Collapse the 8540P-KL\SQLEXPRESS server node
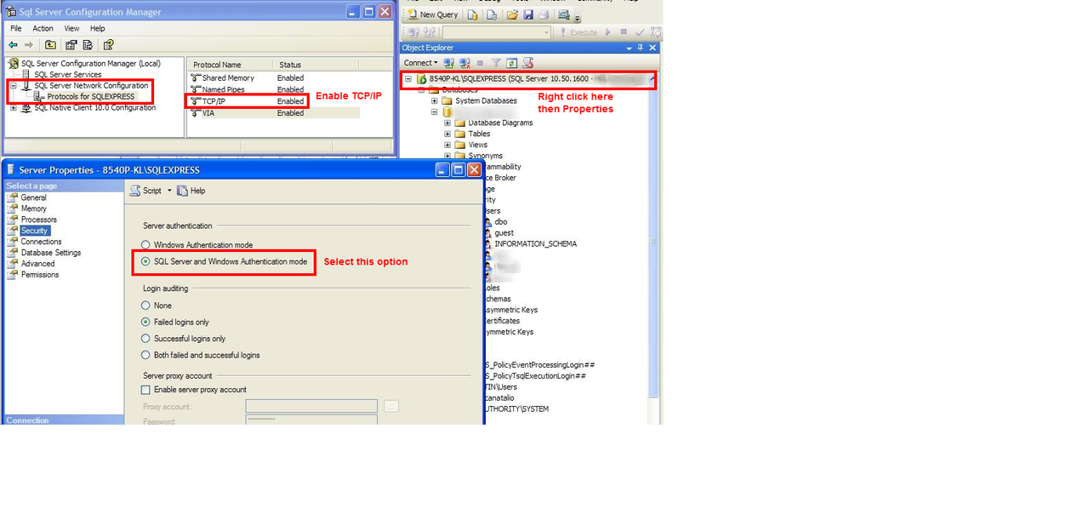This screenshot has width=1089, height=508. [x=408, y=78]
